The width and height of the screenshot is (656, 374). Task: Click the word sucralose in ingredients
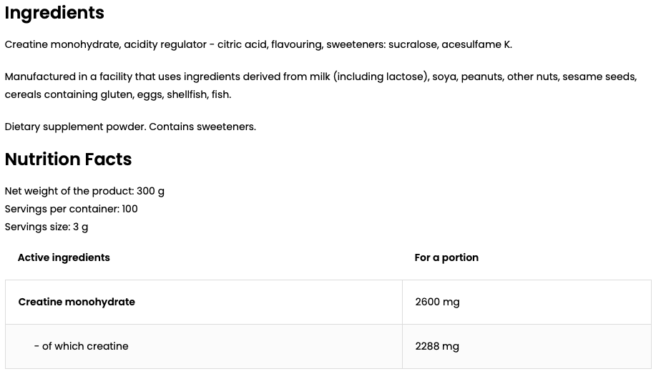point(413,44)
